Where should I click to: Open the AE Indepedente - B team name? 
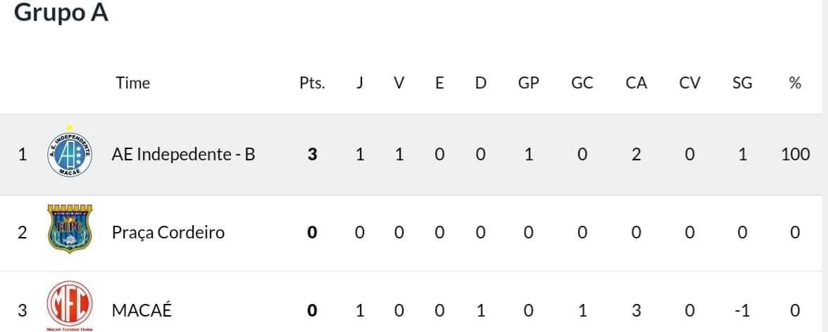pos(183,155)
